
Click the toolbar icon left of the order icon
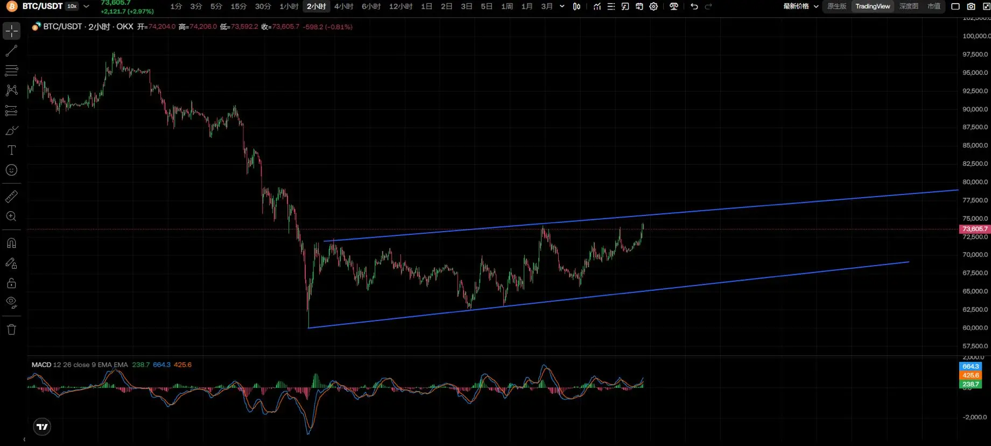click(x=625, y=6)
